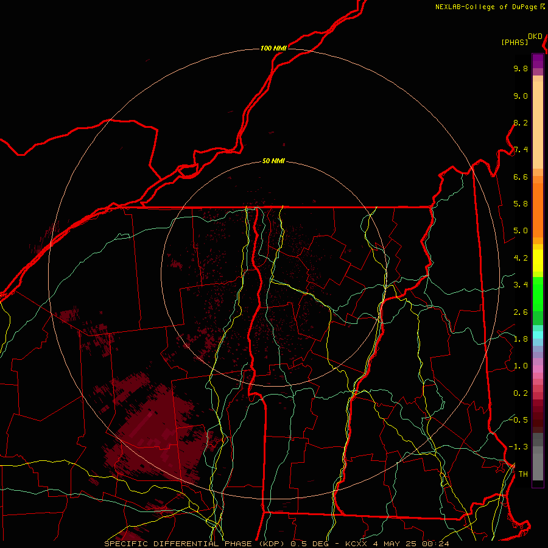Click the 3.4 value on the color scale
Viewport: 548px width, 548px height.
pyautogui.click(x=521, y=284)
